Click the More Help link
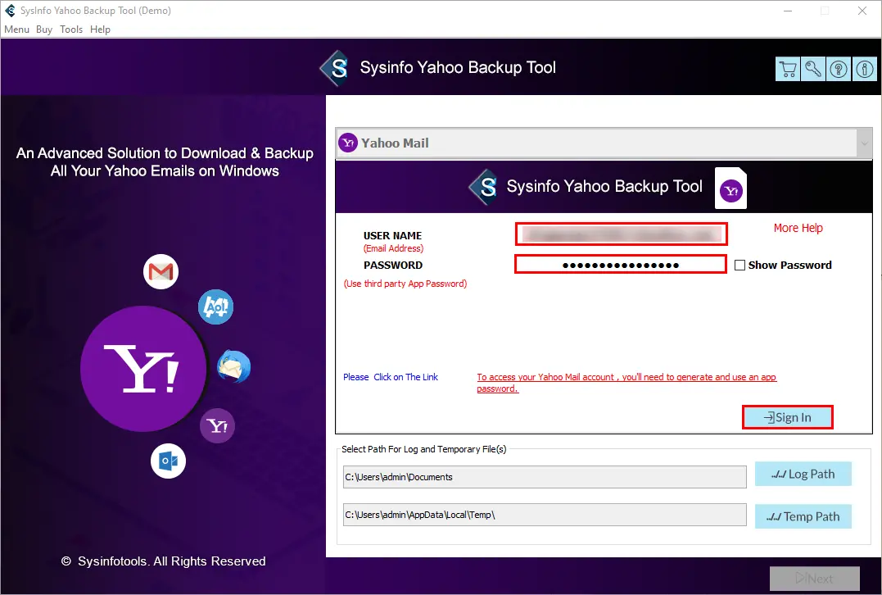The height and width of the screenshot is (595, 882). [798, 228]
